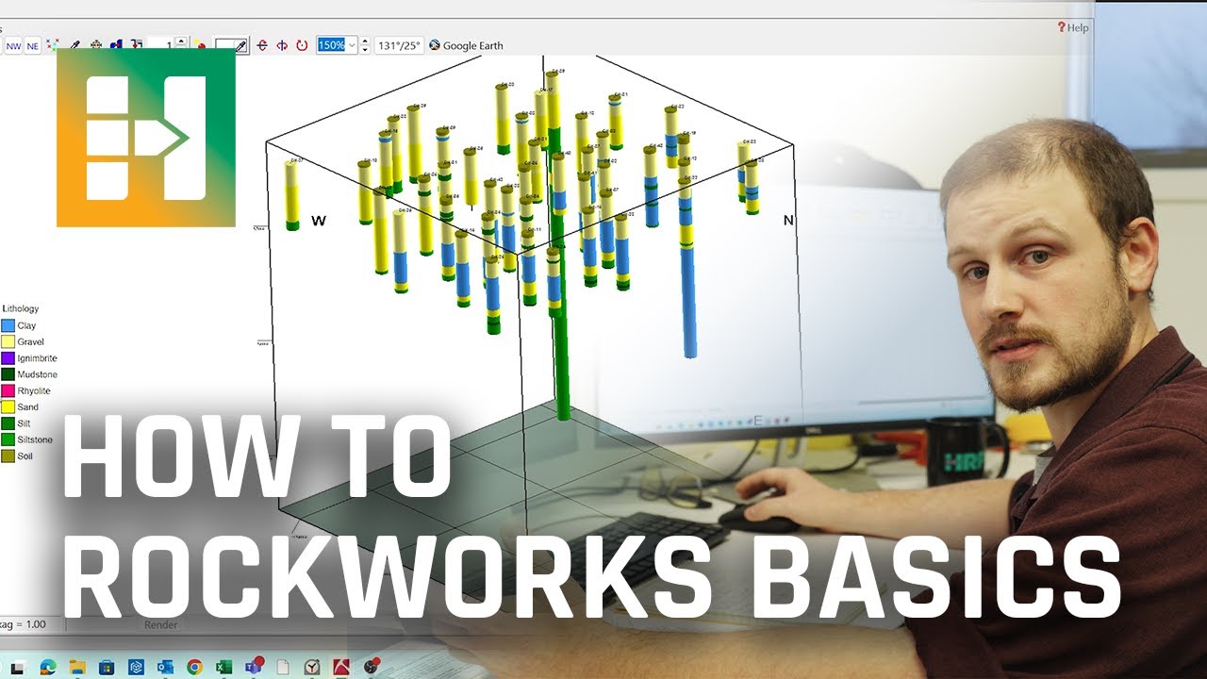Open Microsoft Store from the taskbar

[x=107, y=667]
